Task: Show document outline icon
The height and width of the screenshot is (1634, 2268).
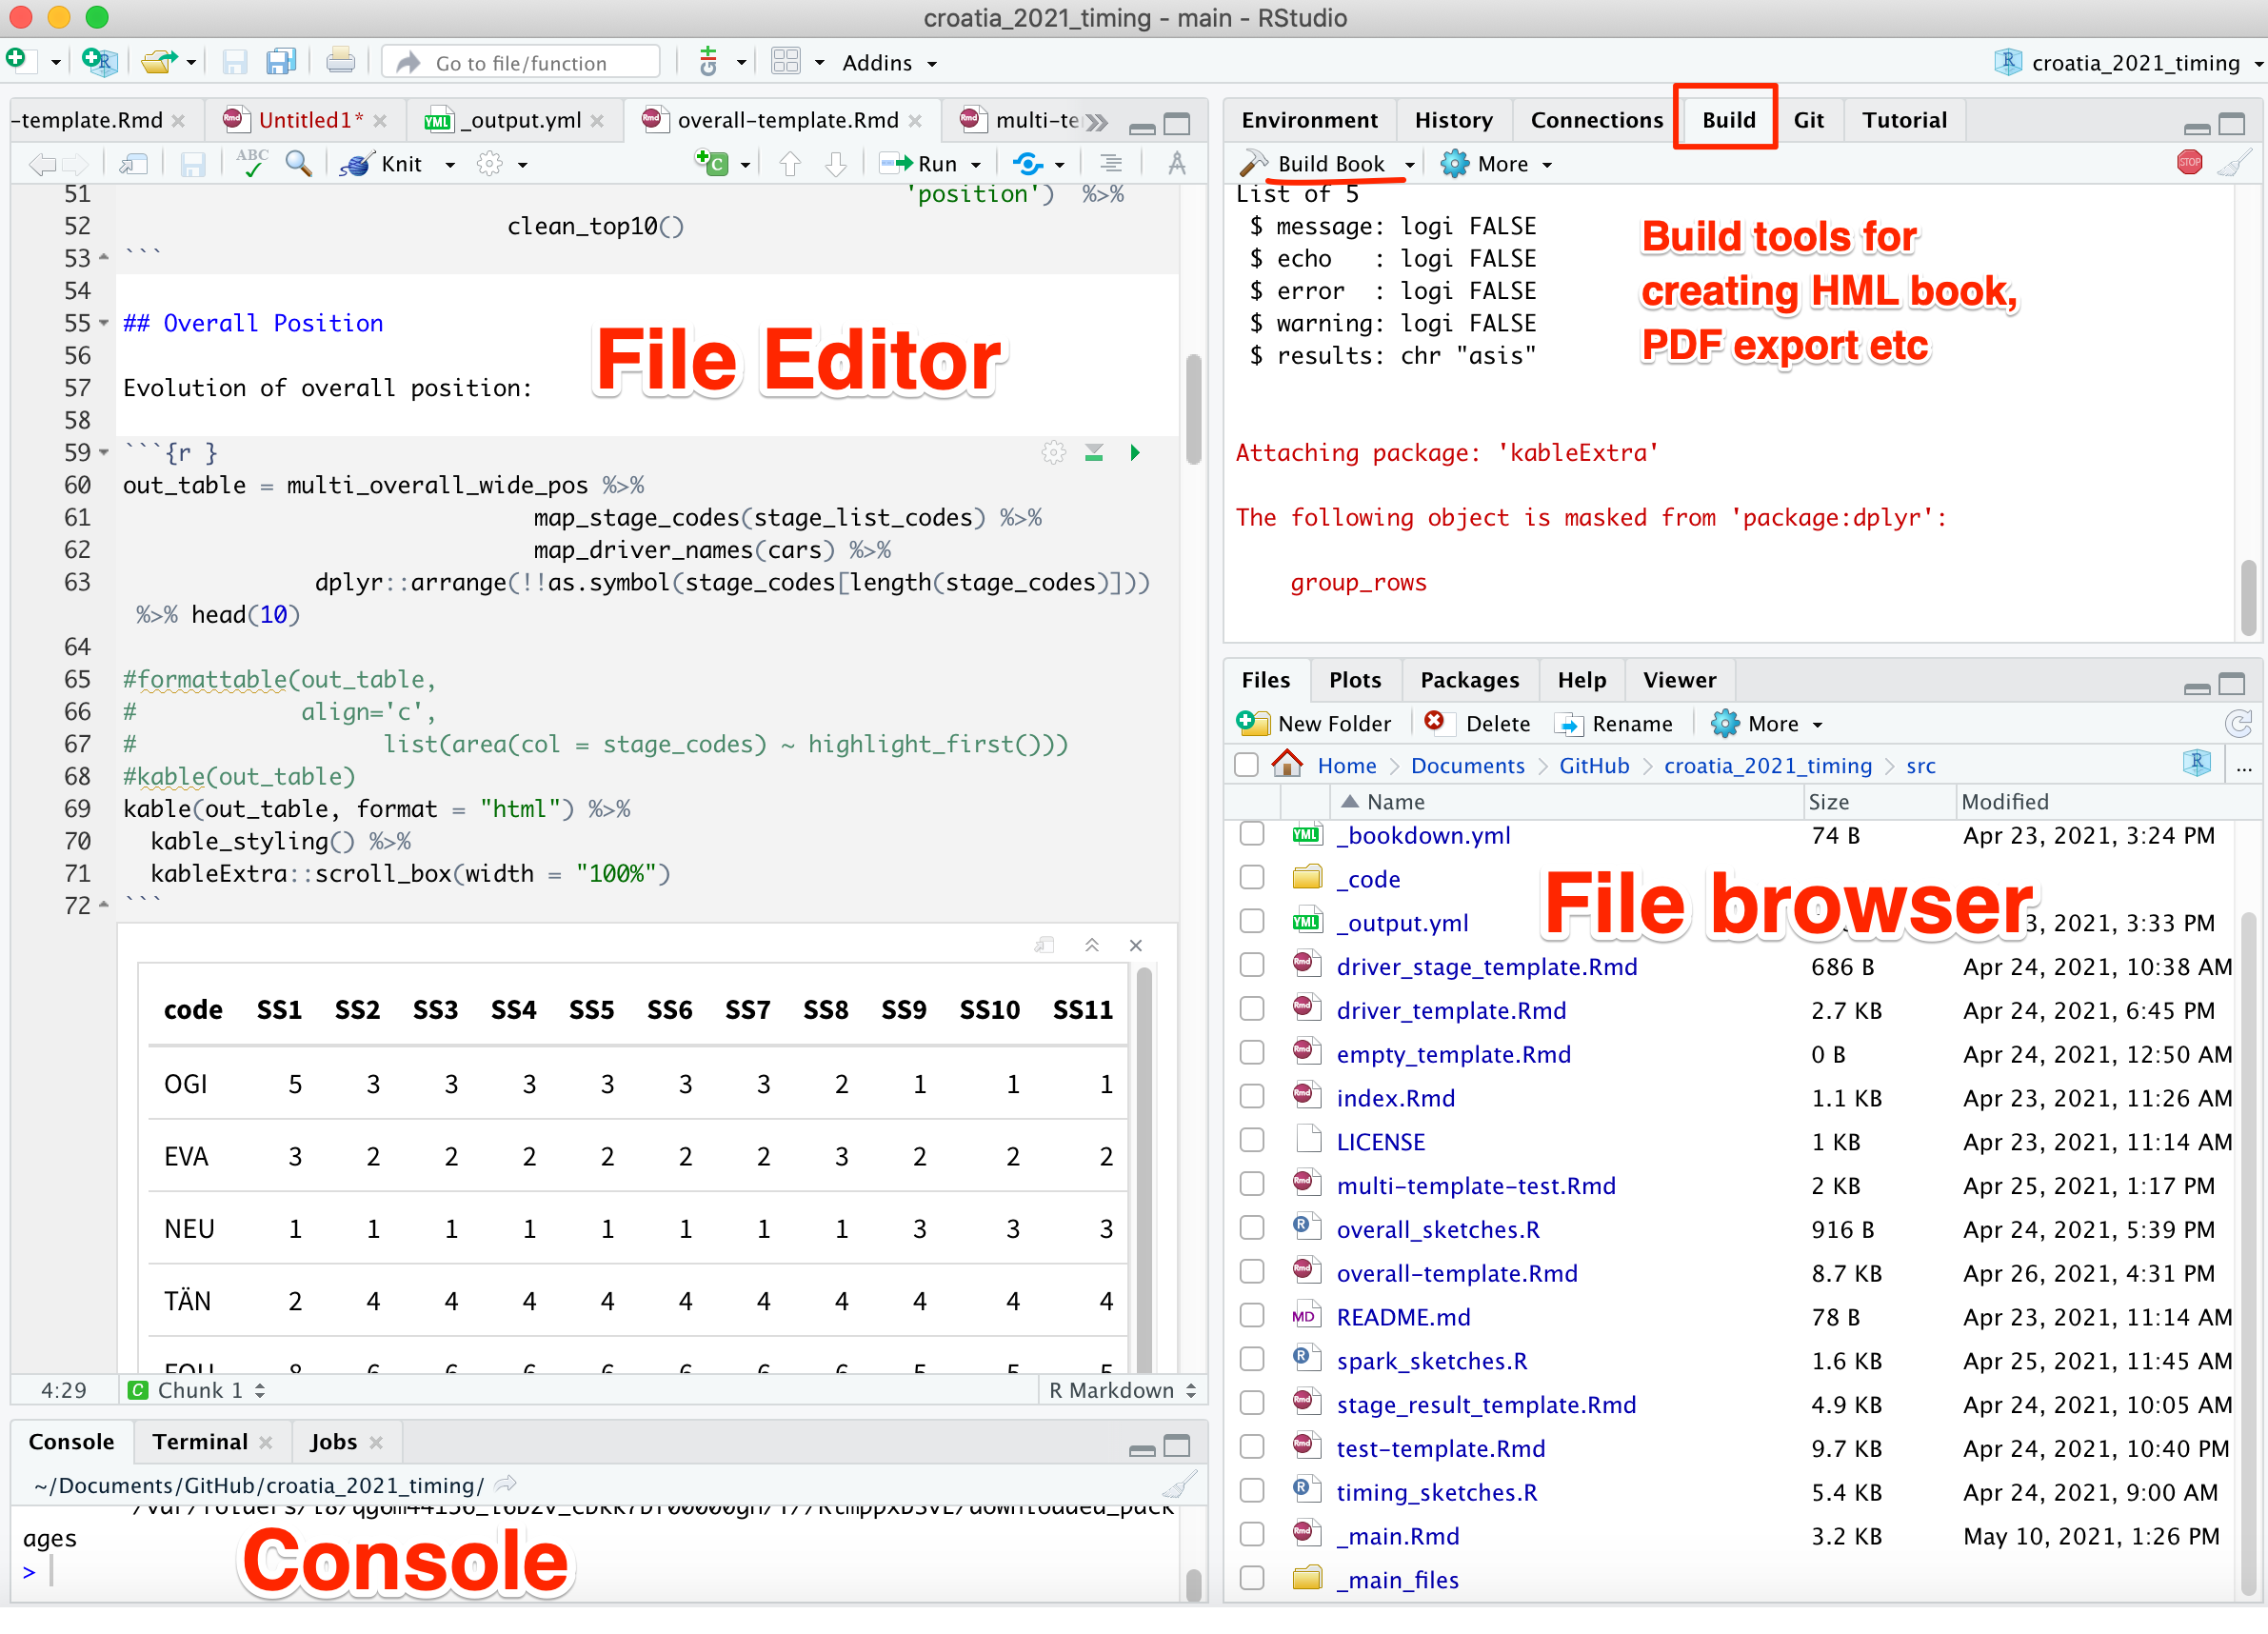Action: [1111, 163]
